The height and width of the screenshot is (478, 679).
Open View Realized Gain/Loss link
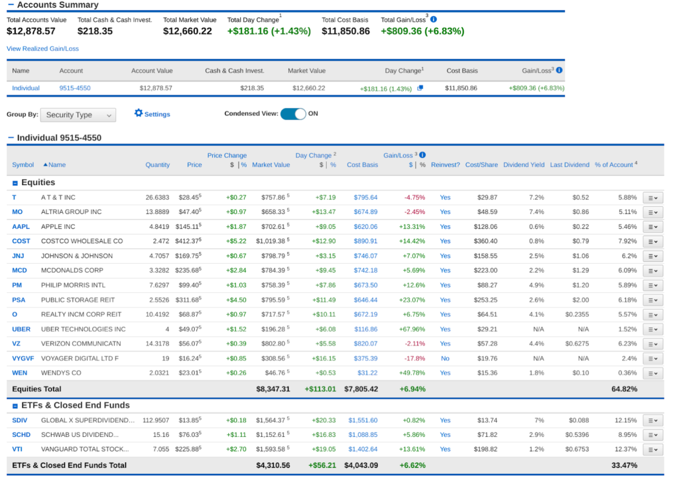coord(42,48)
